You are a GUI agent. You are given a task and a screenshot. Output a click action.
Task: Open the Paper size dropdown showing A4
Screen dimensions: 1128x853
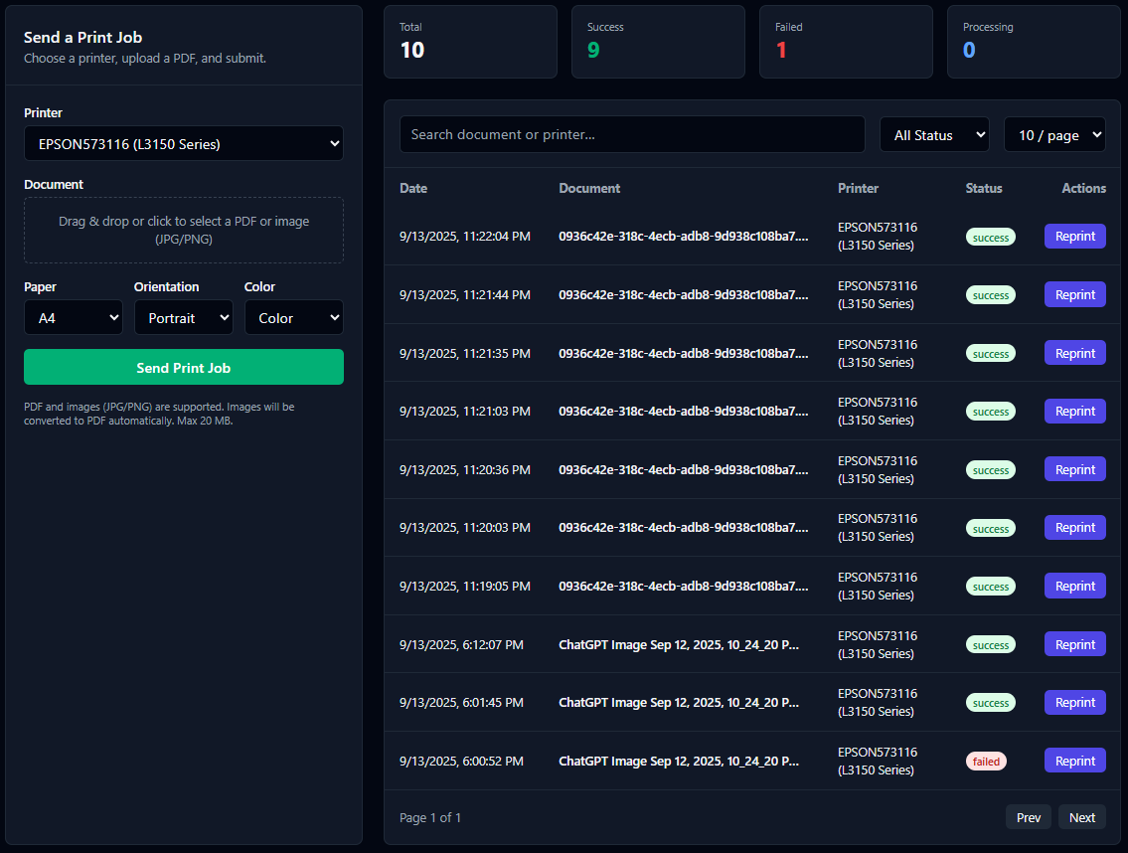(x=73, y=317)
